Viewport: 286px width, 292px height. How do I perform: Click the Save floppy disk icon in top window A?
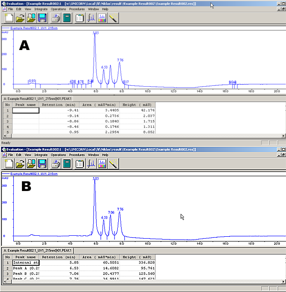click(x=42, y=19)
